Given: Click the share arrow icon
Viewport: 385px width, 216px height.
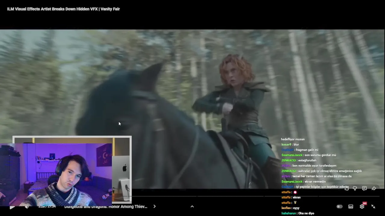Looking at the screenshot, I should [374, 188].
